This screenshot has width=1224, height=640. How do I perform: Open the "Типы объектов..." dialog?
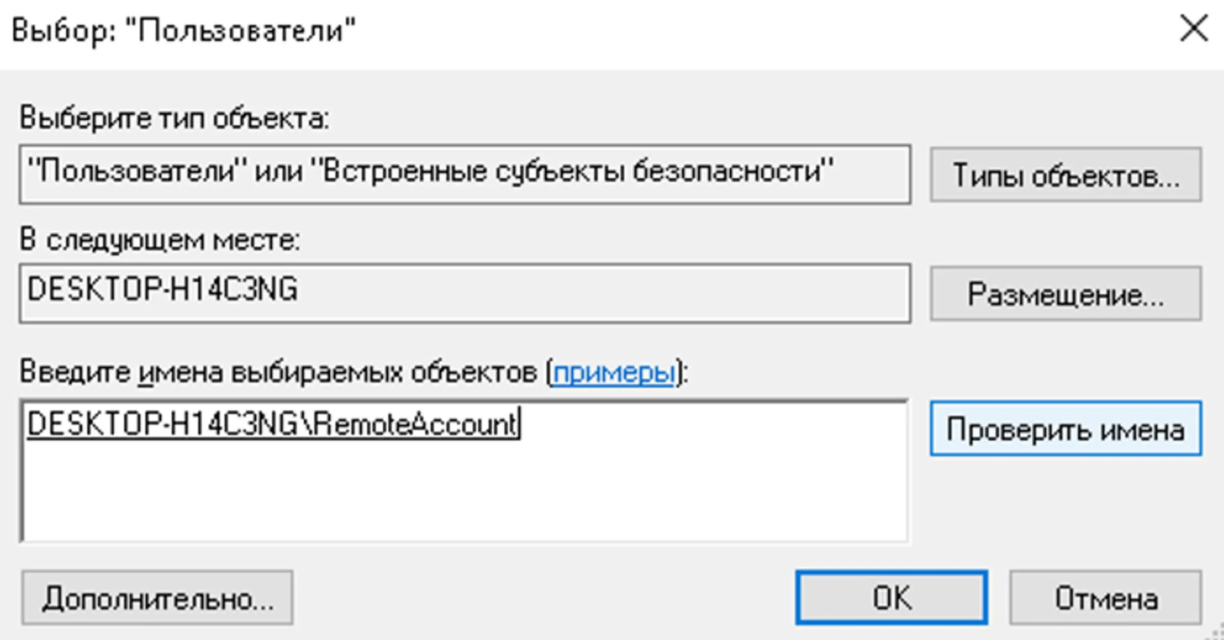1066,175
